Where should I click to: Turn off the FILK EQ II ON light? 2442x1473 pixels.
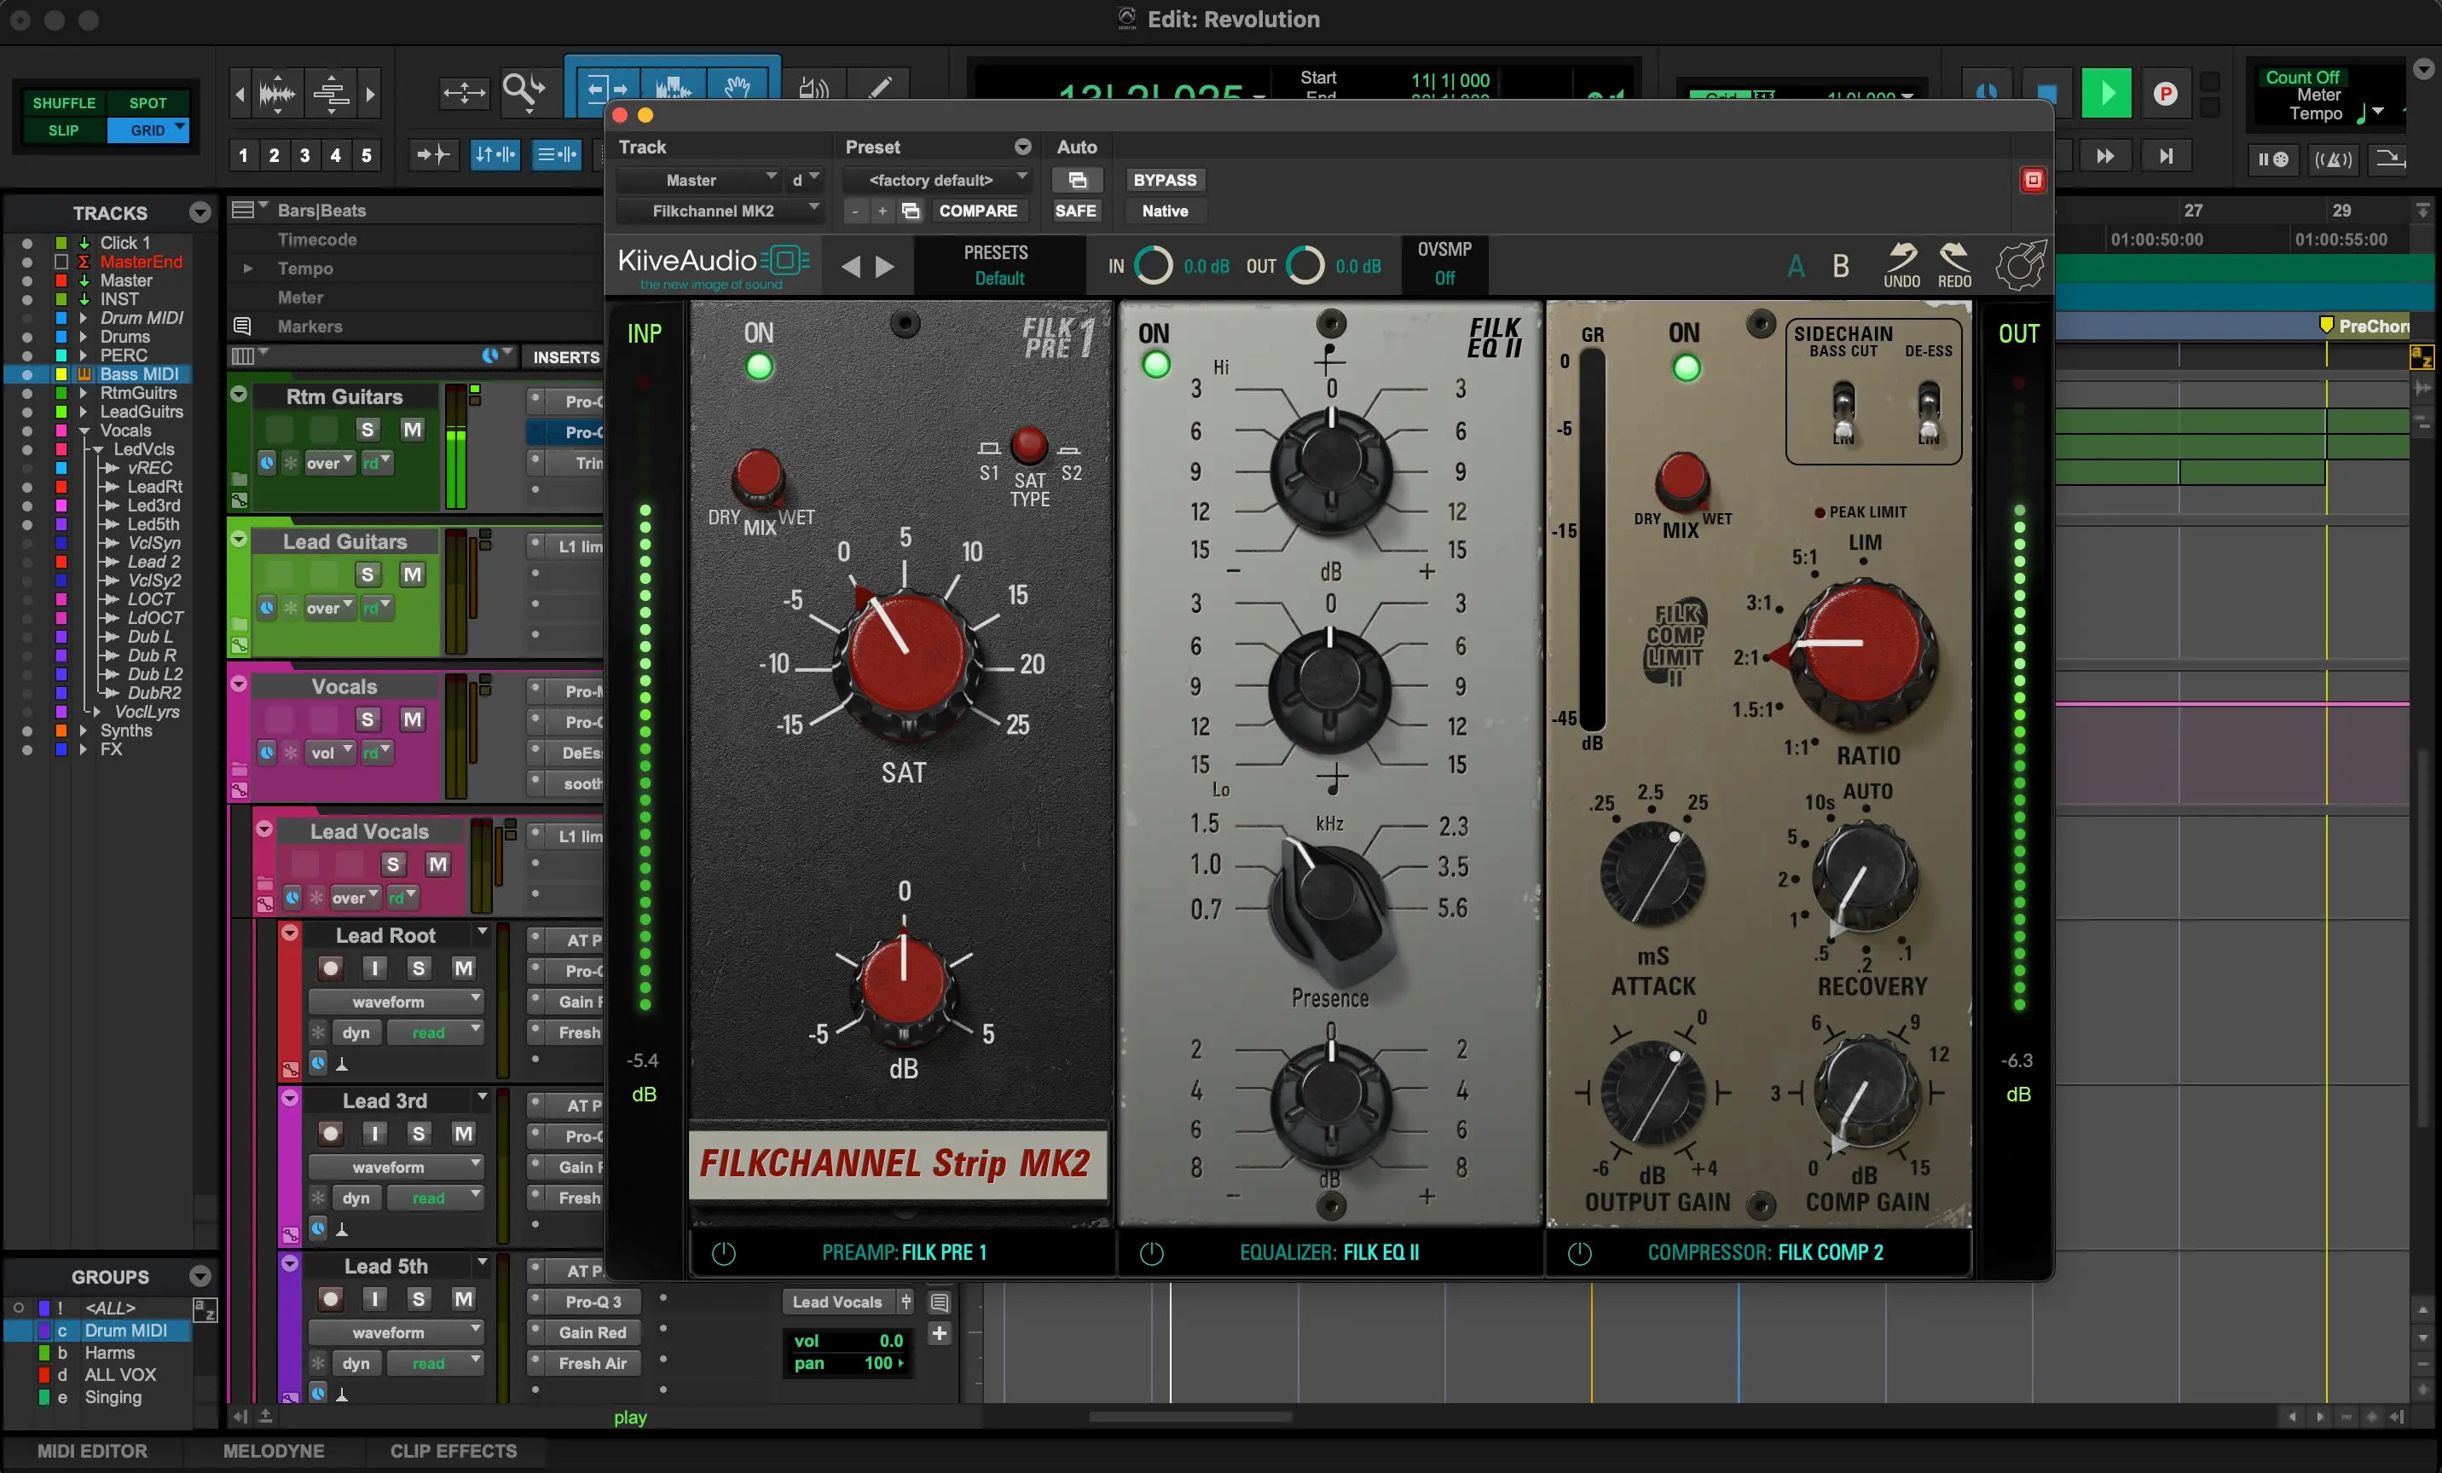(1155, 366)
